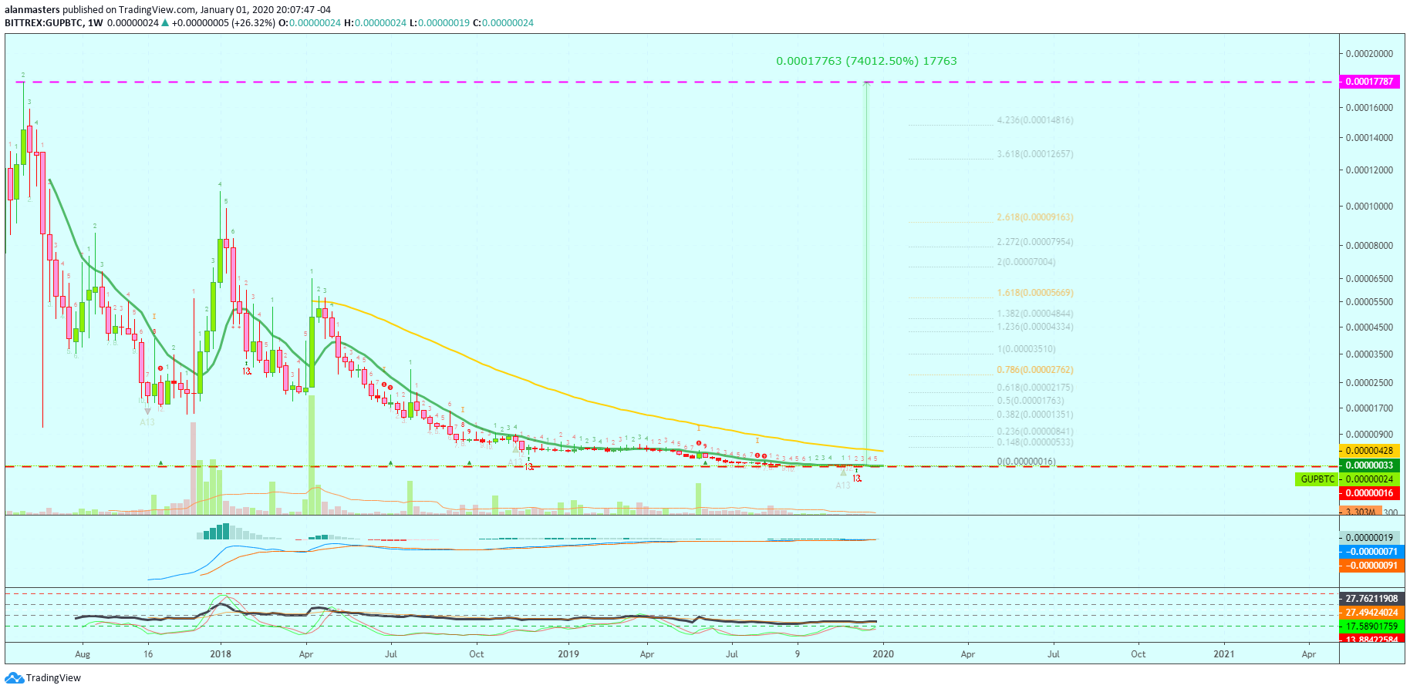This screenshot has width=1410, height=692.
Task: Click the 2019 label on time axis
Action: point(568,654)
